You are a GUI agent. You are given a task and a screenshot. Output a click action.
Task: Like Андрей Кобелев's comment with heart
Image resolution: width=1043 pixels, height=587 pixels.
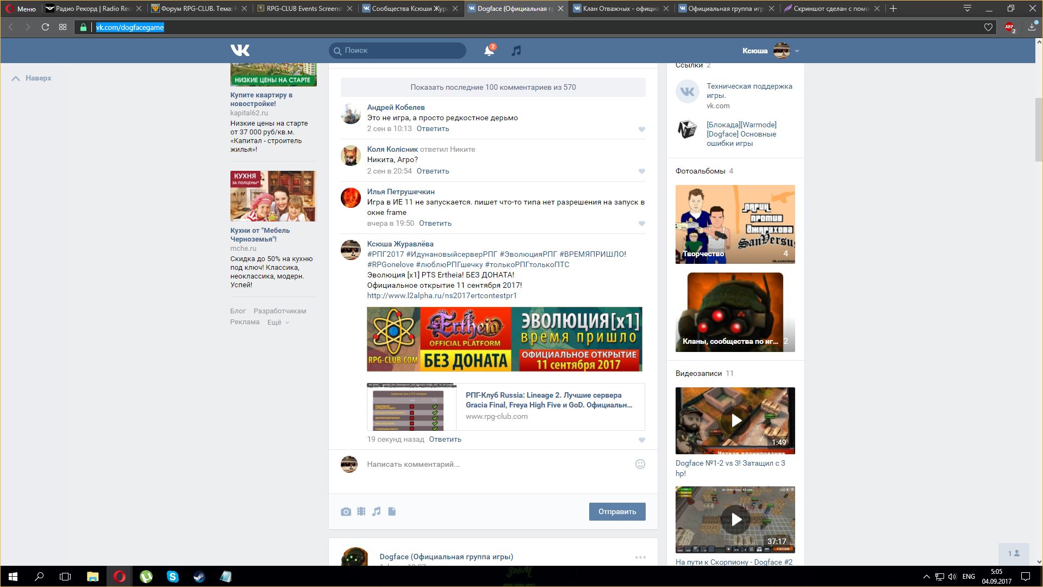point(641,129)
